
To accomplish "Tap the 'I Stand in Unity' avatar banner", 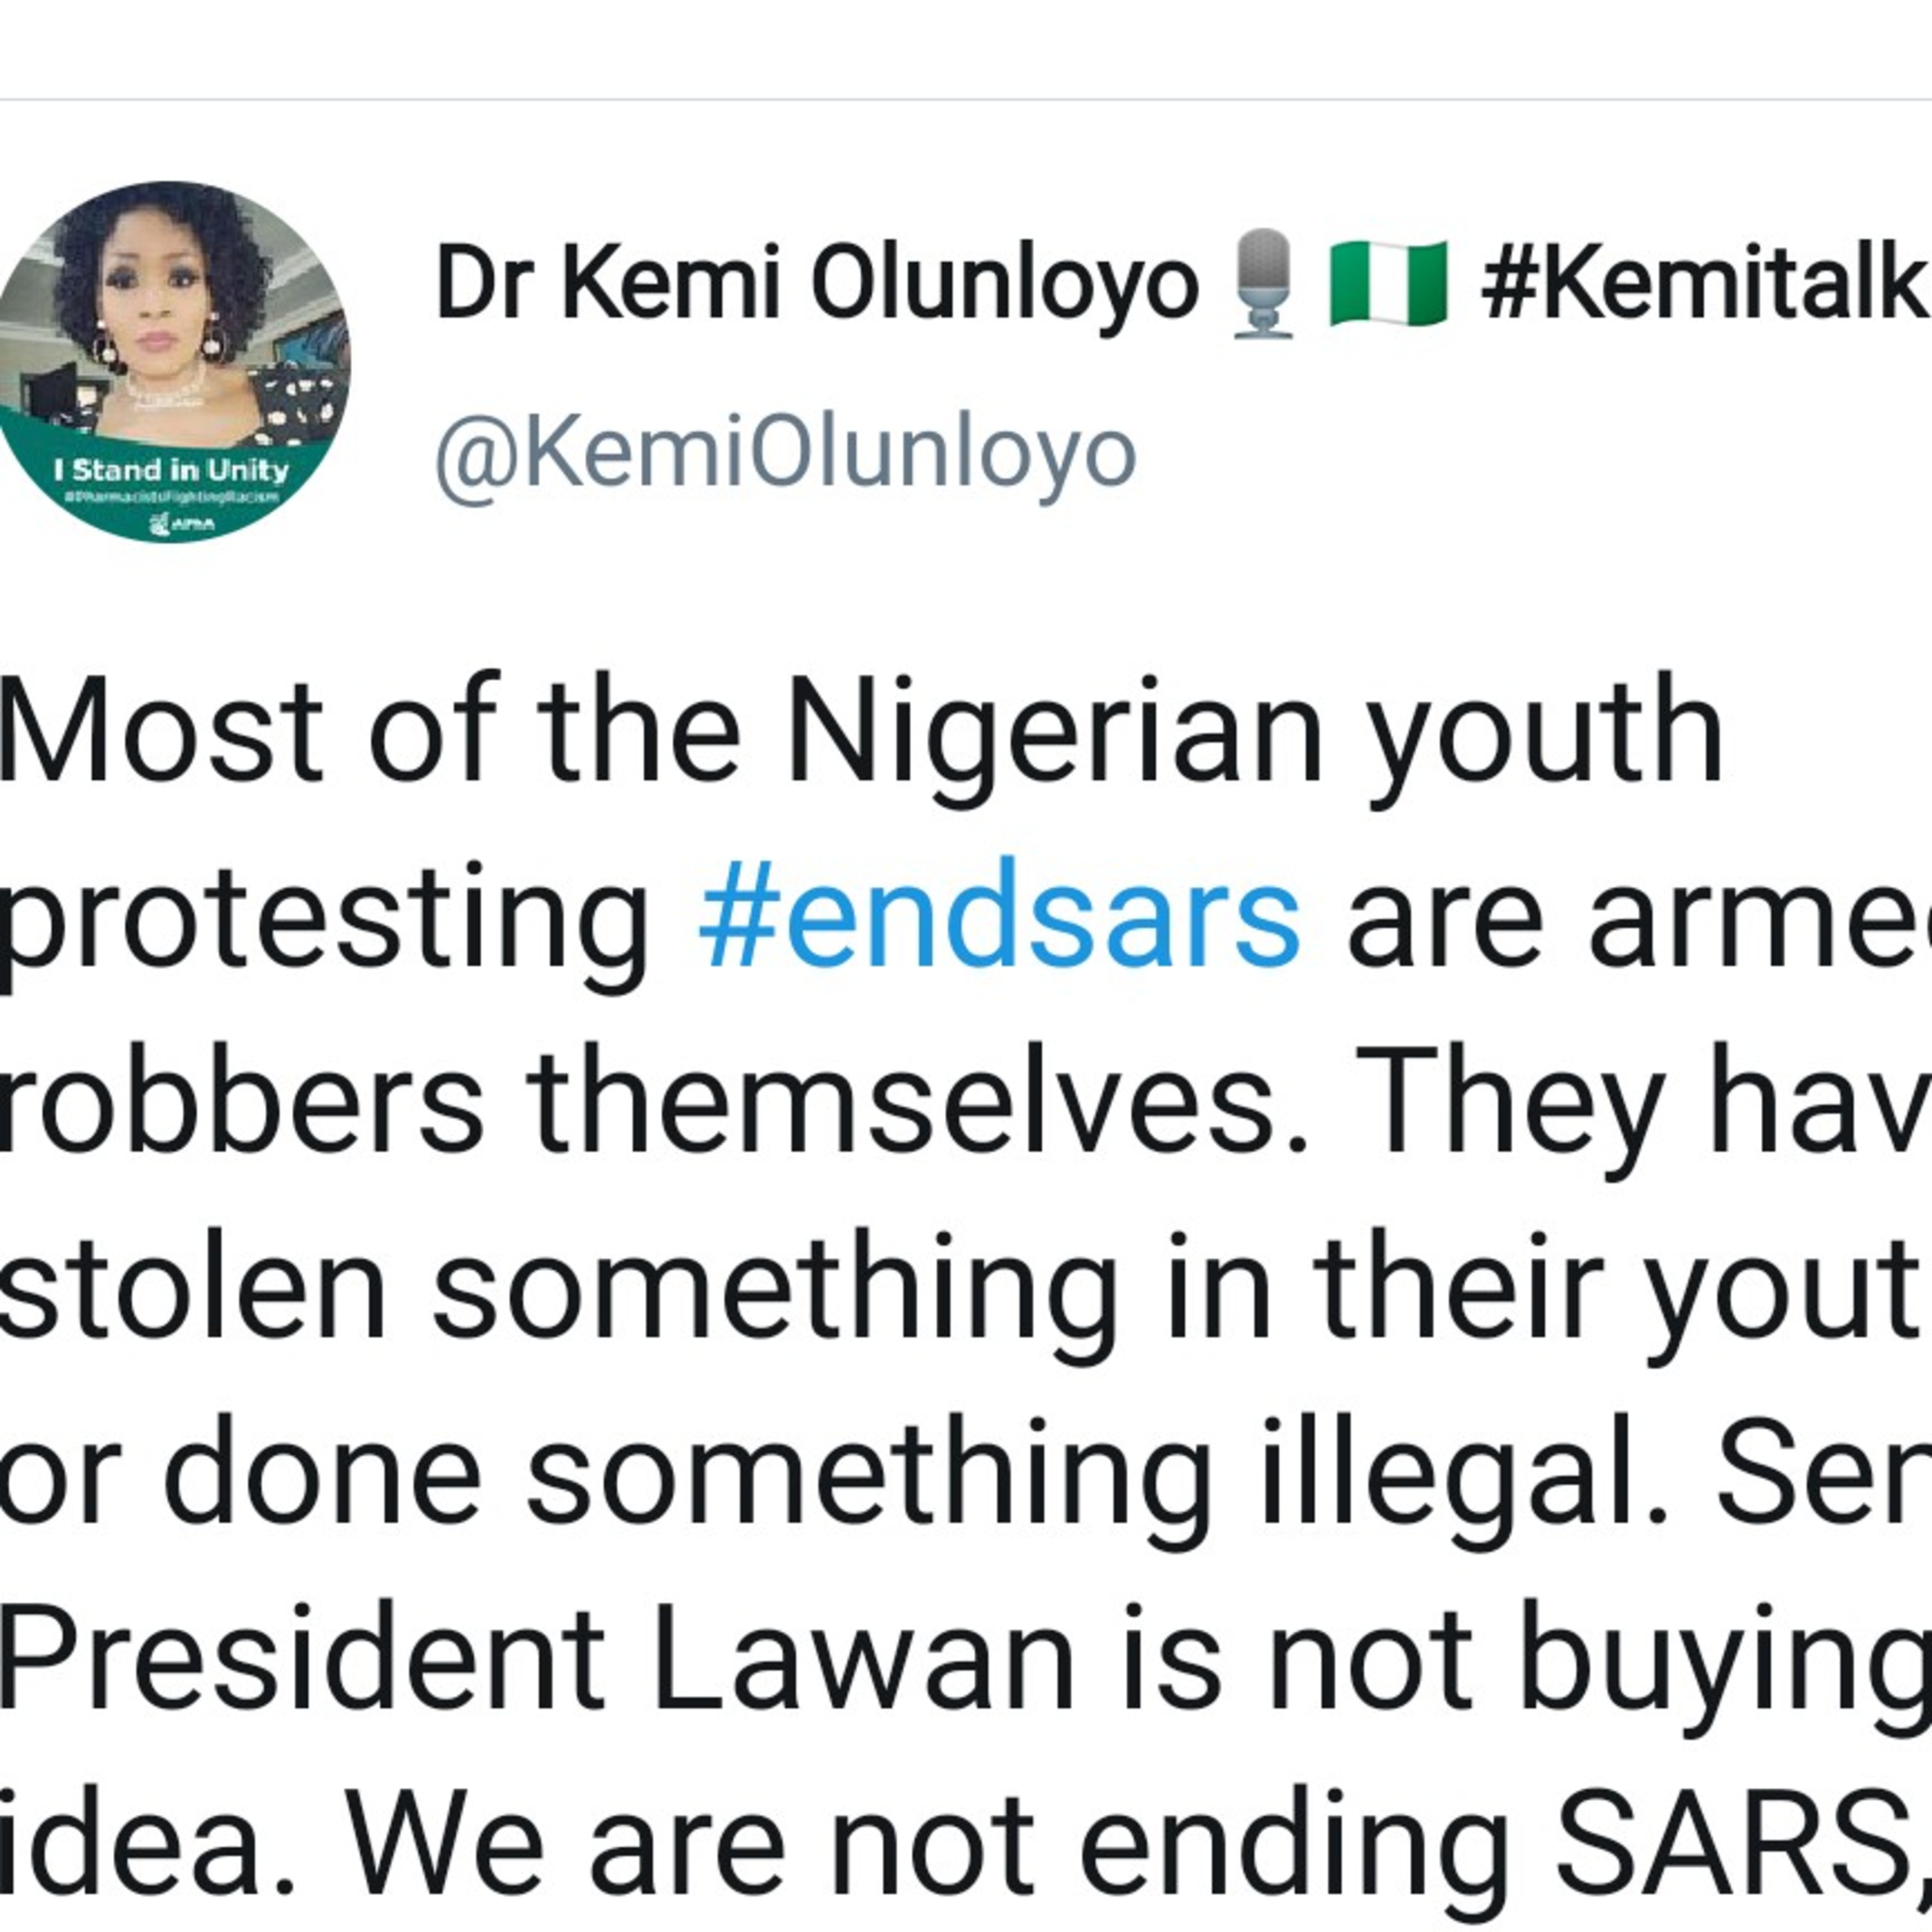I will (x=172, y=469).
